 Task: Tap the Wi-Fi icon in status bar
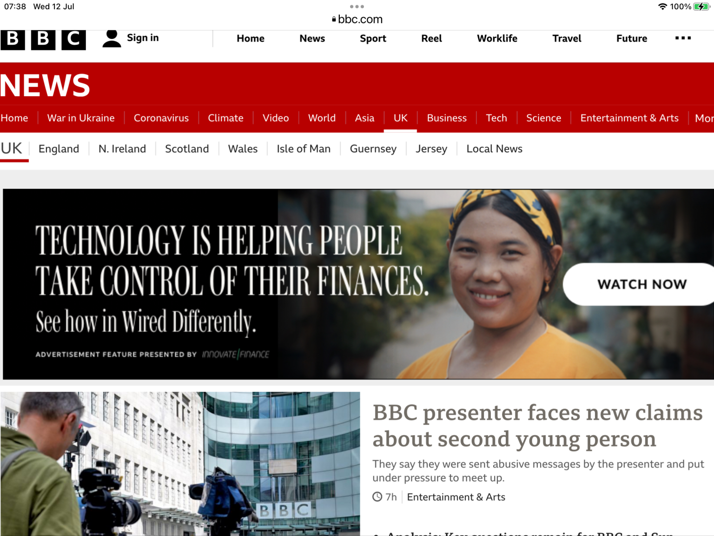pyautogui.click(x=662, y=7)
